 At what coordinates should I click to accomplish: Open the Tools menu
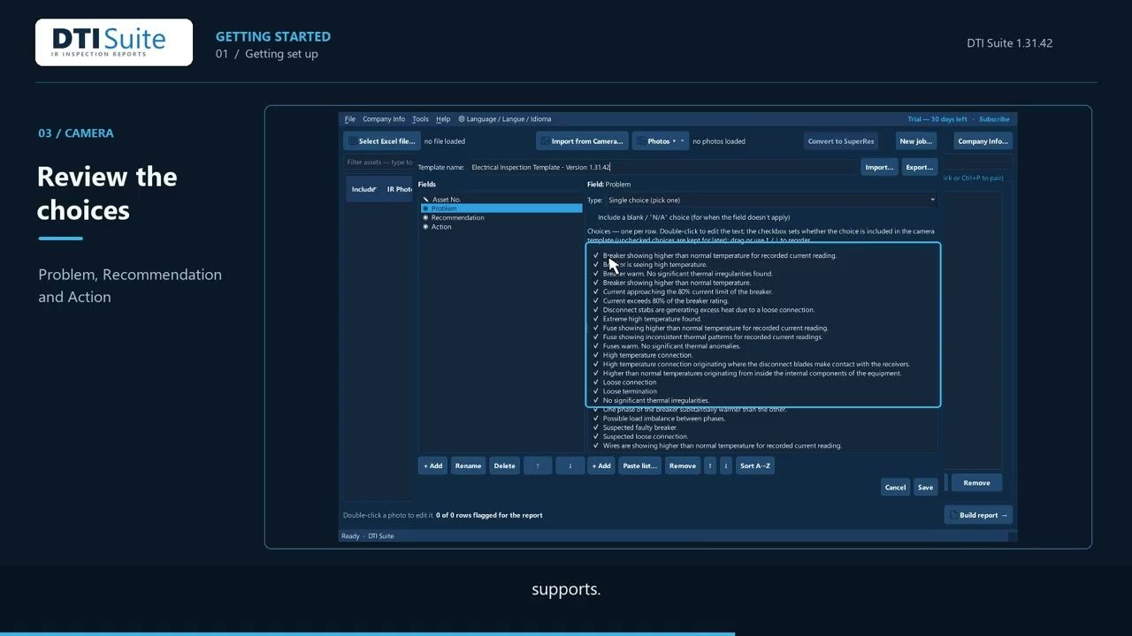[420, 119]
